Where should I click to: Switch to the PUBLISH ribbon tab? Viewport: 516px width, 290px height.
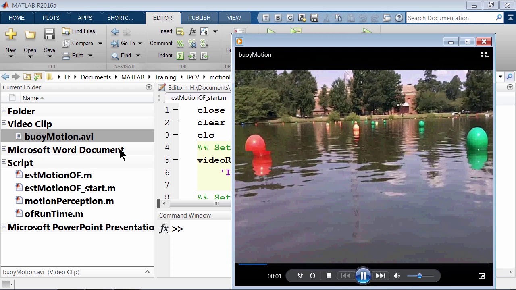[199, 18]
